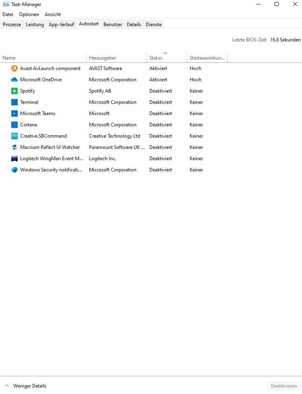
Task: Click the Avast AvLaunch orange icon
Action: tap(14, 68)
